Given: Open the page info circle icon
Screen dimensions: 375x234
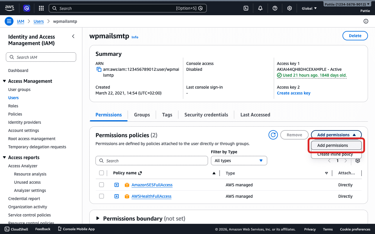Looking at the screenshot, I should (x=366, y=21).
